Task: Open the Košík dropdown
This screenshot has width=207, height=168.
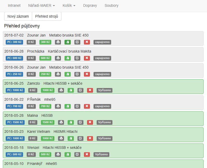Action: 69,5
